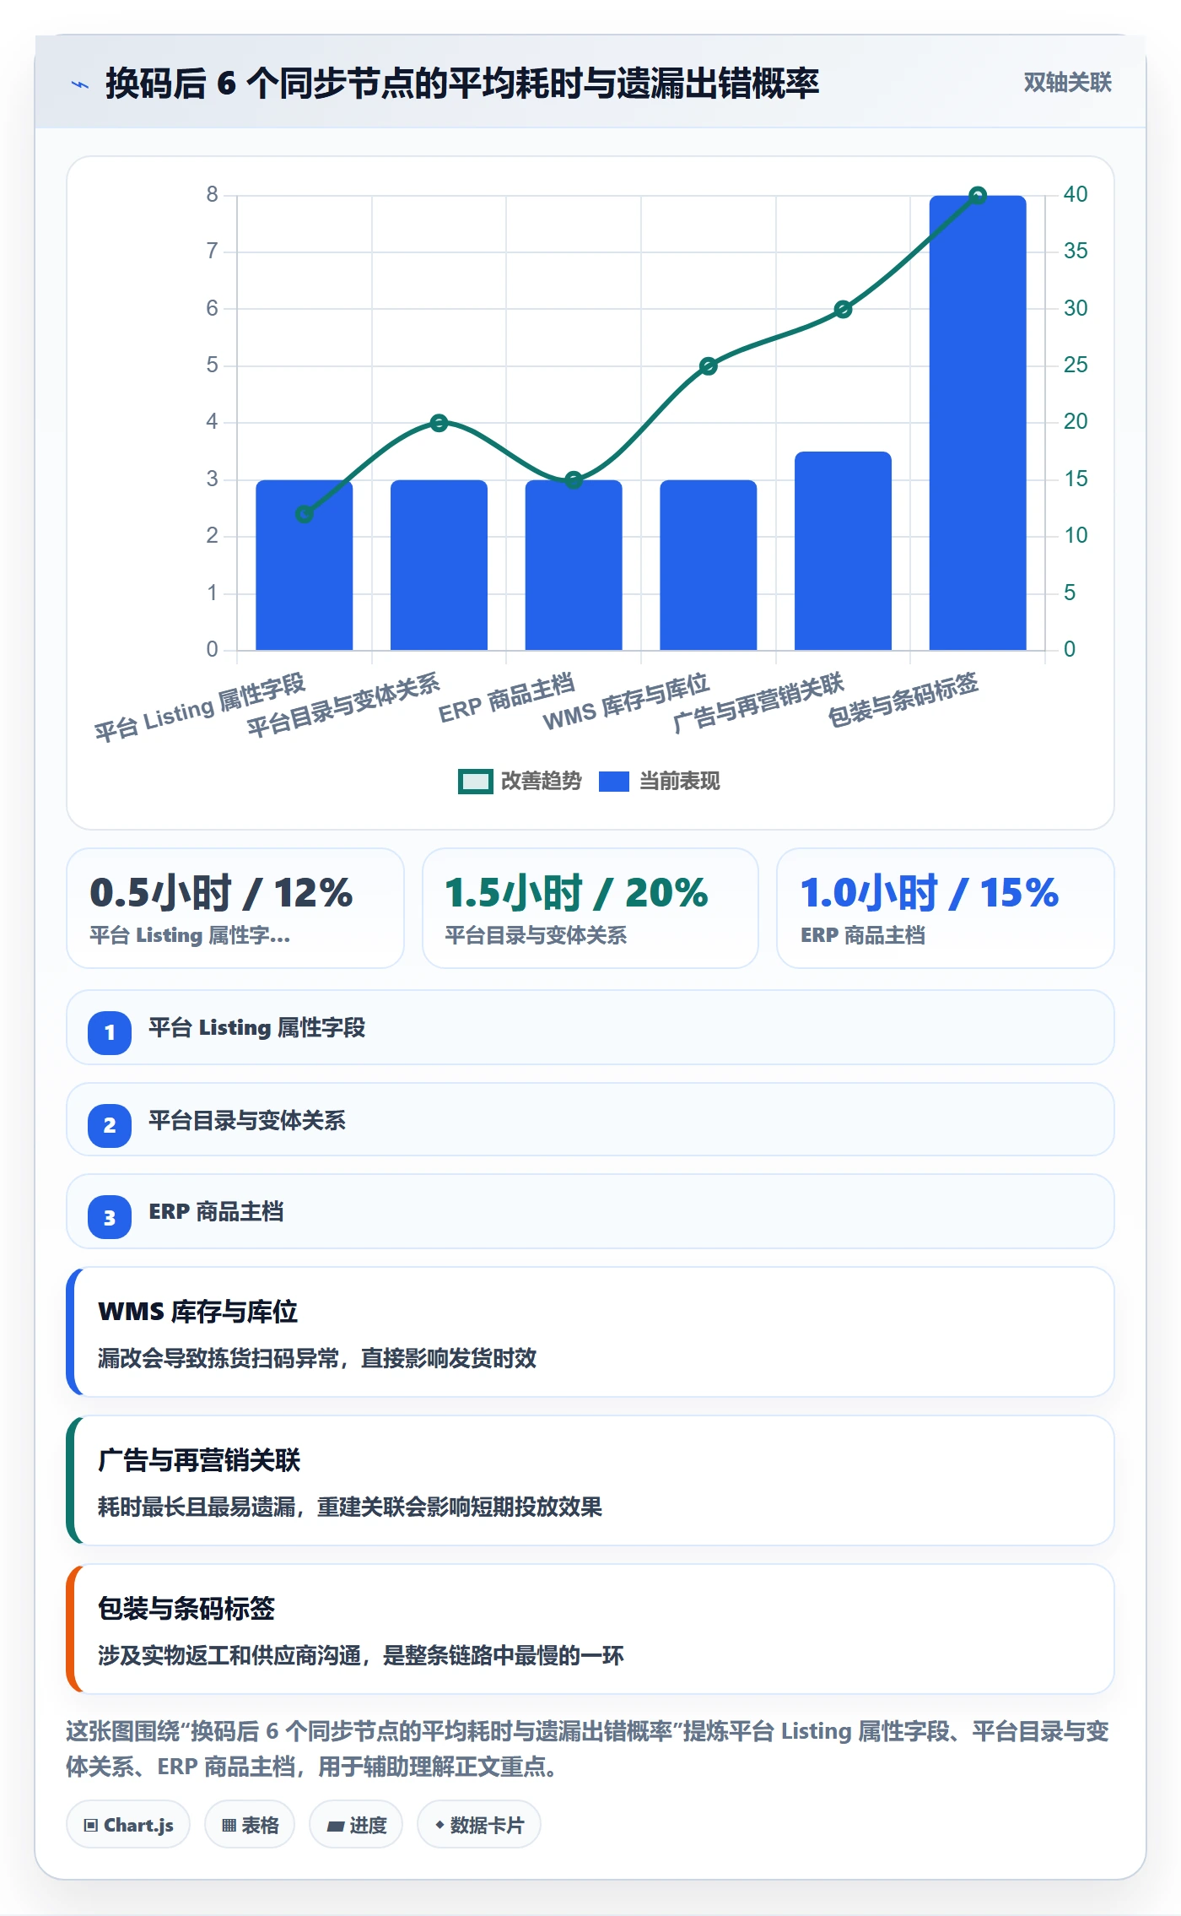Click the 进度 tag chip
The image size is (1181, 1916).
(x=356, y=1825)
